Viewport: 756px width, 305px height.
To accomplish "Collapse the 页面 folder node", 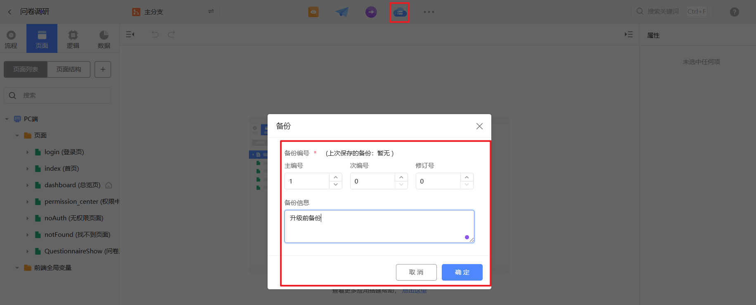I will pyautogui.click(x=17, y=136).
